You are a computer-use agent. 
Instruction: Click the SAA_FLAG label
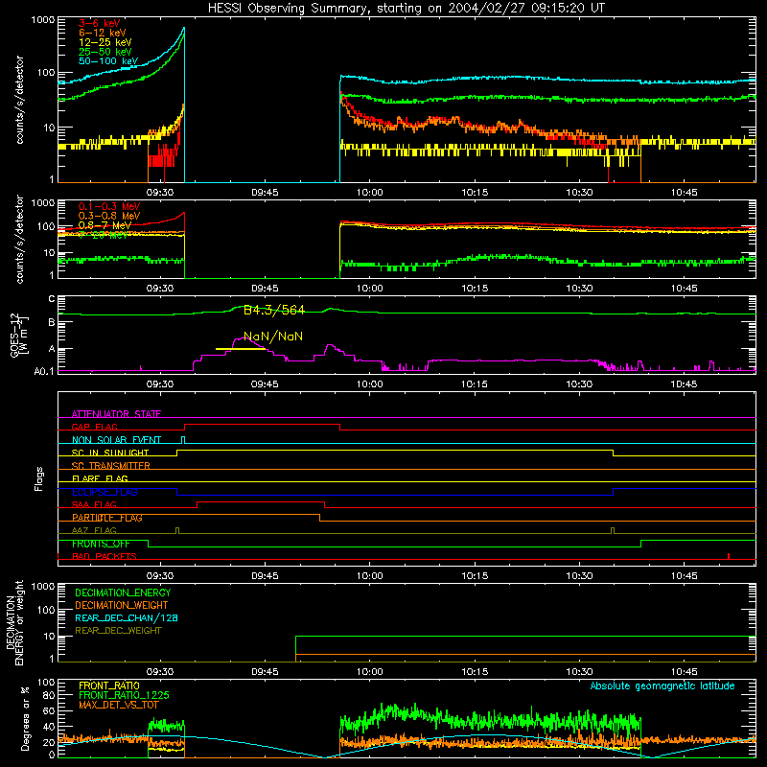click(x=94, y=504)
